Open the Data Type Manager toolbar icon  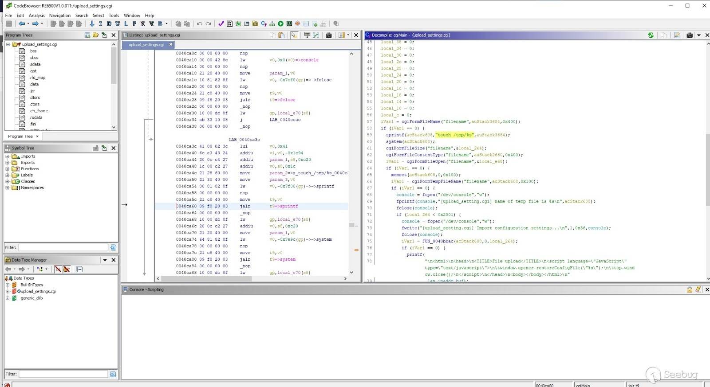[x=255, y=24]
